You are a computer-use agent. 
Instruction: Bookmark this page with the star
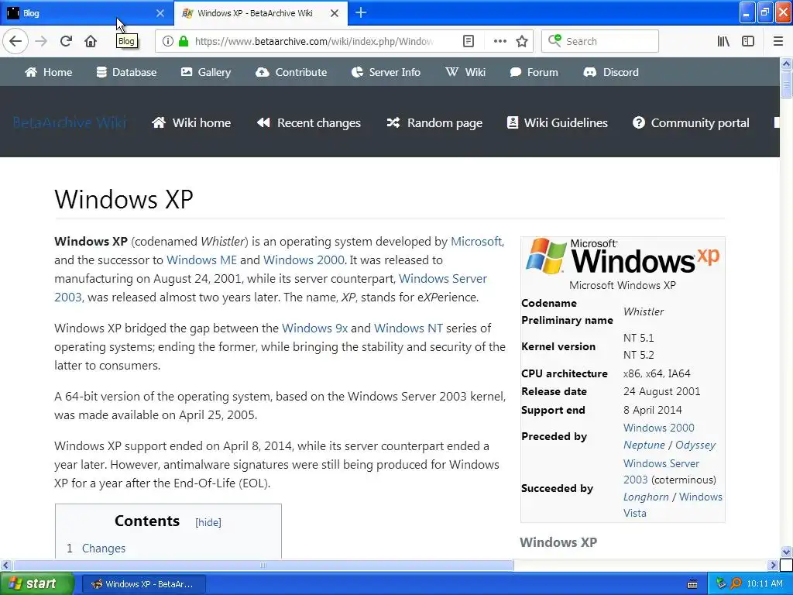tap(522, 41)
